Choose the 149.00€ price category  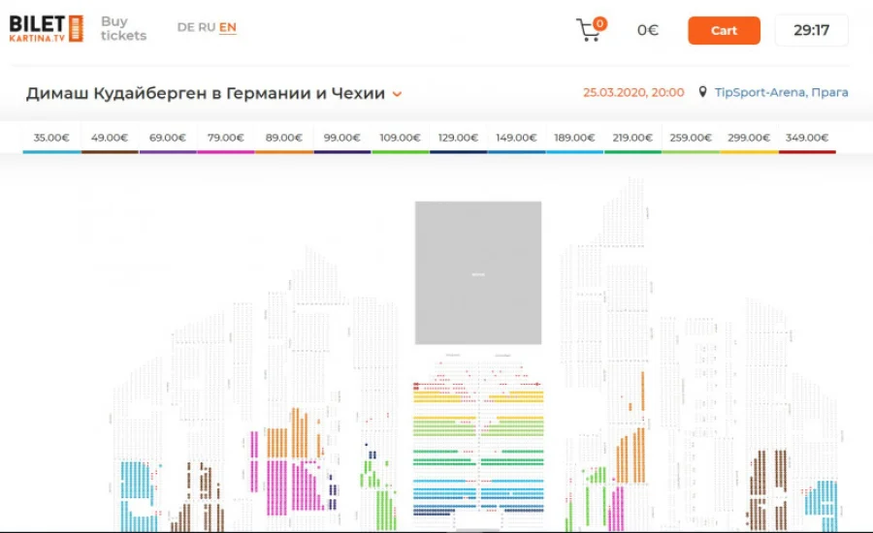point(516,139)
